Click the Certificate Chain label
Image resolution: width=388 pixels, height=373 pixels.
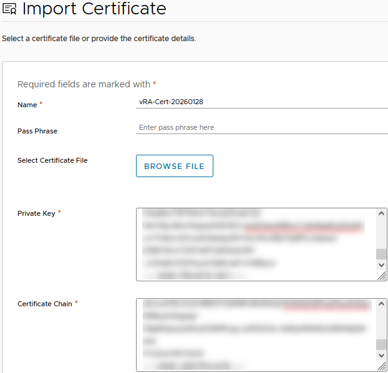44,304
